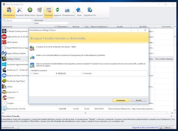The height and width of the screenshot is (131, 178).
Task: Sort by Data di Installazione column
Action: [x=99, y=26]
